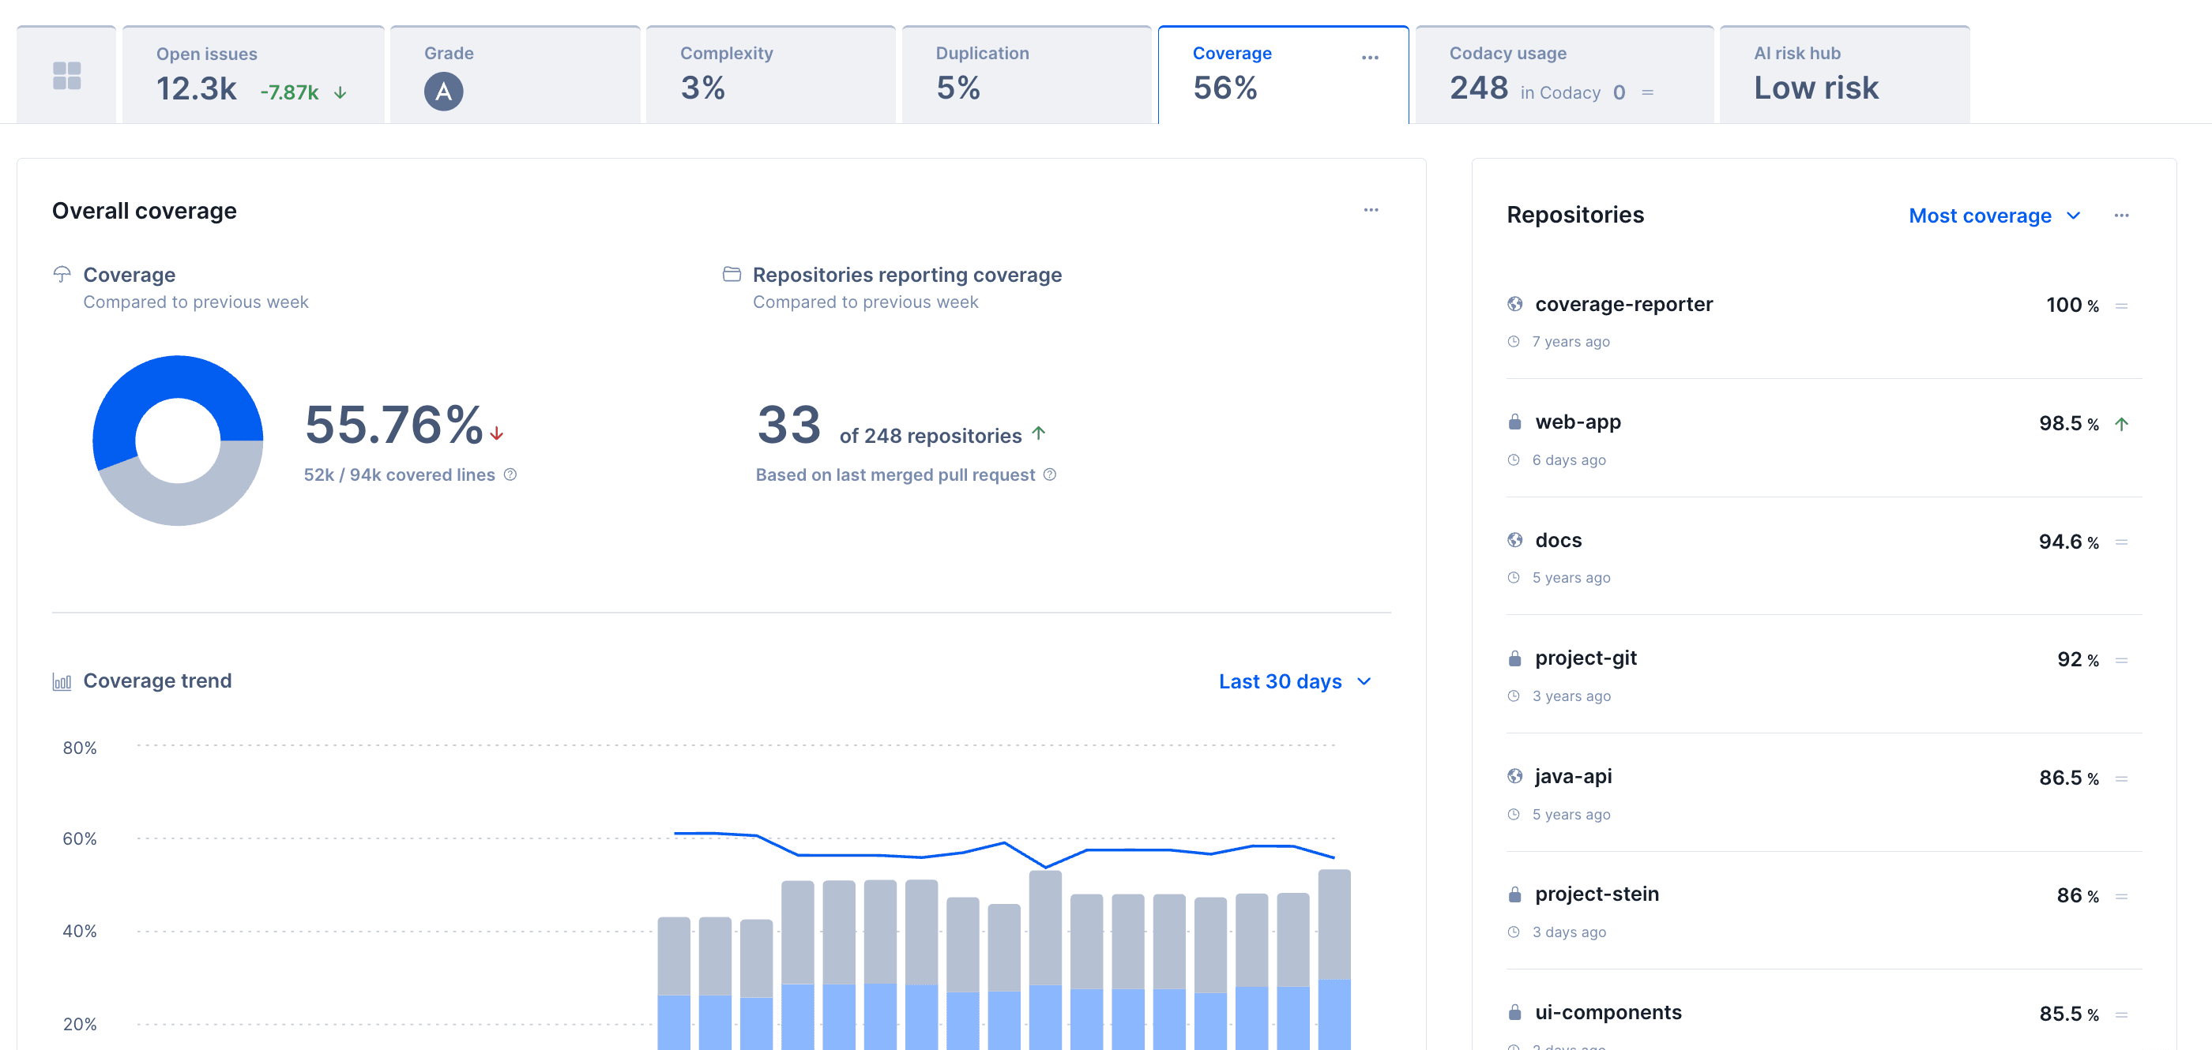Click the lock icon beside web-app
The image size is (2212, 1050).
tap(1514, 422)
